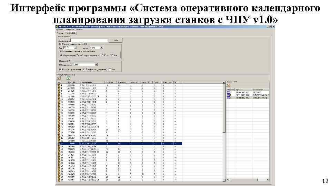Open the first menu in the menu bar
This screenshot has height=186, width=331.
point(60,30)
